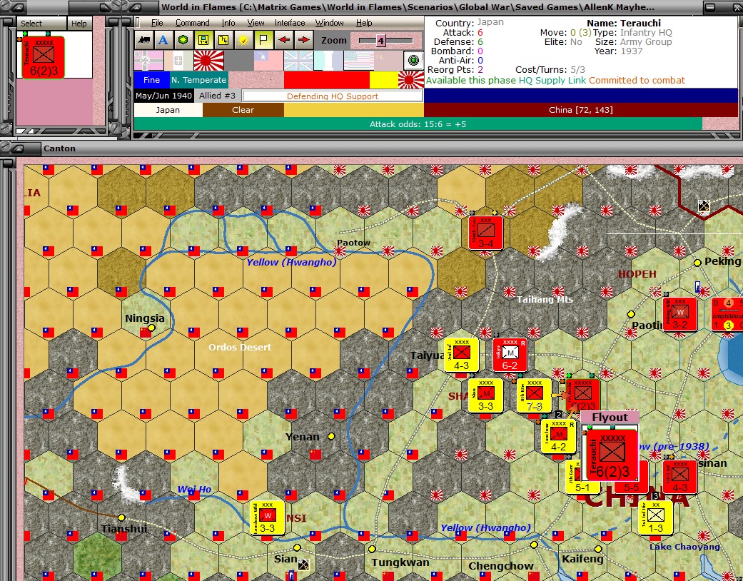The height and width of the screenshot is (581, 743).
Task: Select the yellow 3-3 warlord unit near Sian
Action: (x=267, y=518)
